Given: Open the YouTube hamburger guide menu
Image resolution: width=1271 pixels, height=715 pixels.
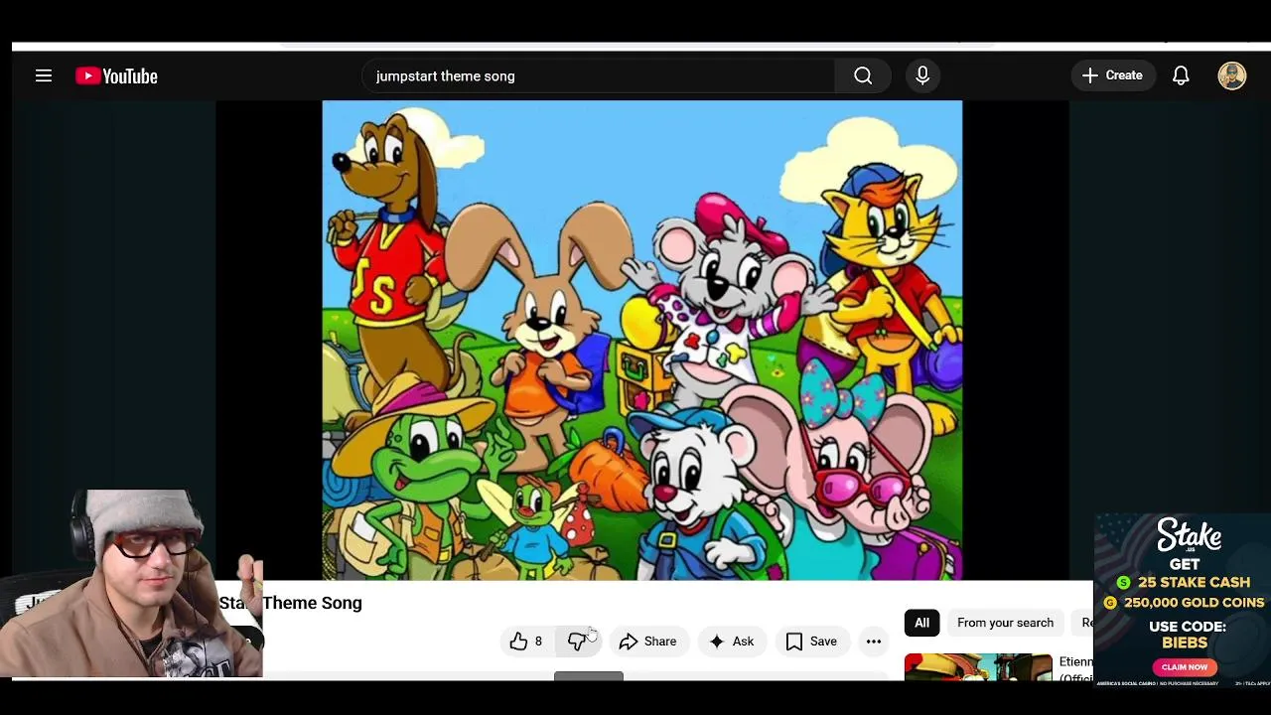Looking at the screenshot, I should (44, 75).
